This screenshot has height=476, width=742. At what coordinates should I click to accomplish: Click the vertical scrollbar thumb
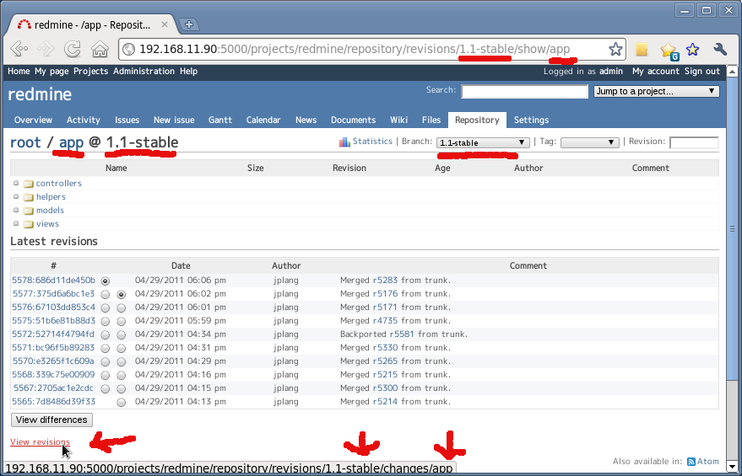click(732, 229)
